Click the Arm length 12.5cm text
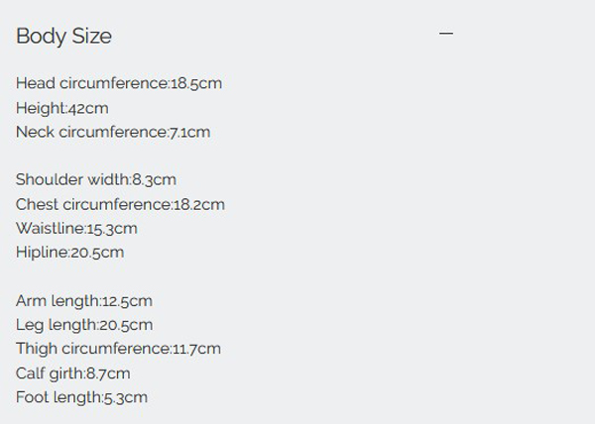Image resolution: width=595 pixels, height=424 pixels. (84, 301)
